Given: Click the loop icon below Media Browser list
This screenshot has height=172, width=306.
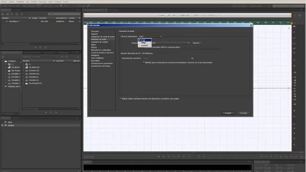Looking at the screenshot, I should point(51,113).
